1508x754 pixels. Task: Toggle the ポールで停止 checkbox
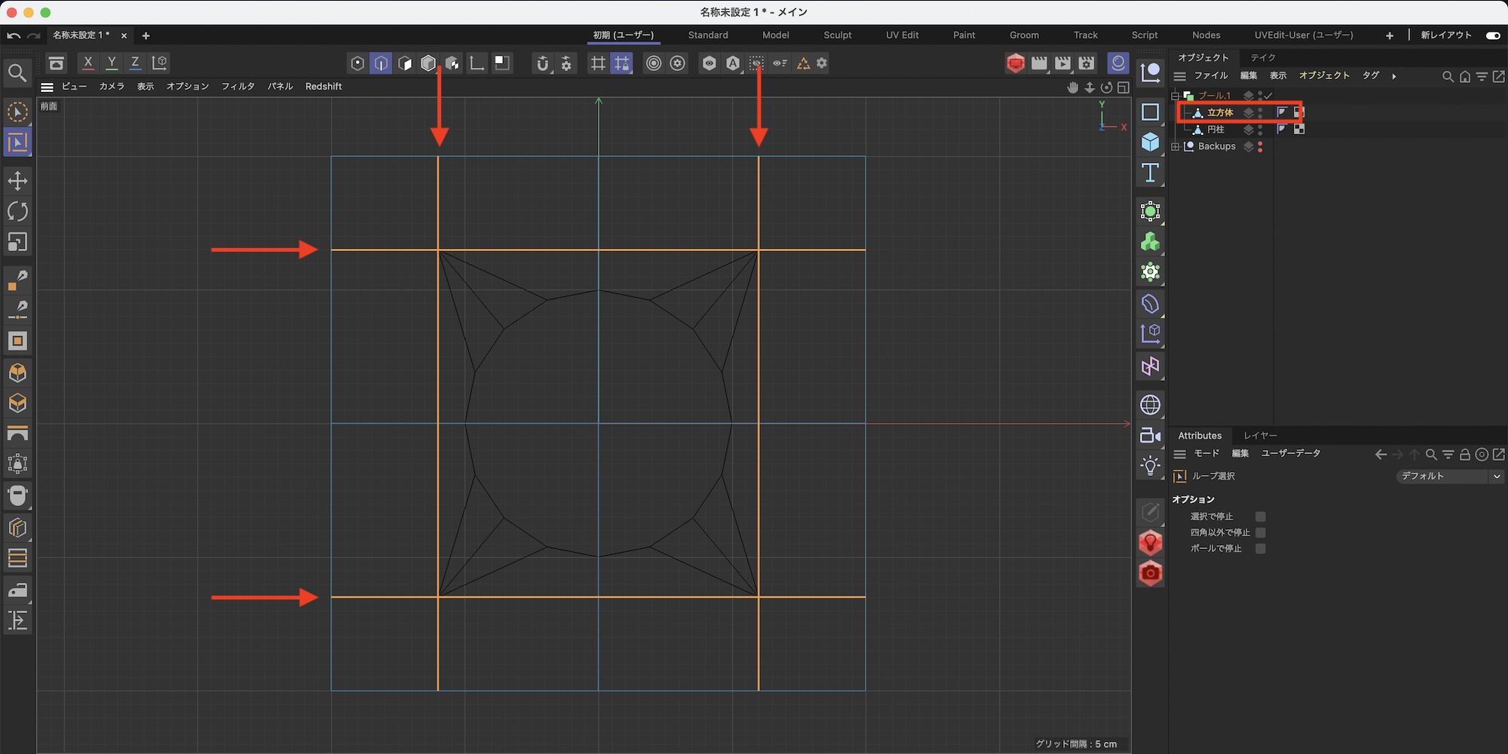click(x=1260, y=548)
